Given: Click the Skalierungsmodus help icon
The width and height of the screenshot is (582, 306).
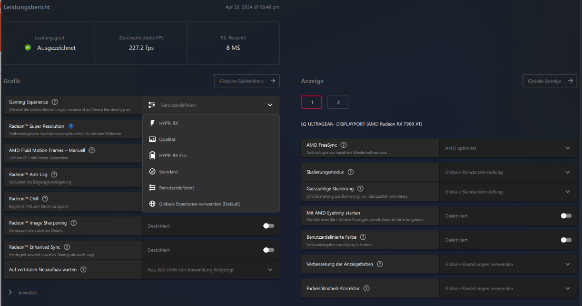Looking at the screenshot, I should (350, 172).
